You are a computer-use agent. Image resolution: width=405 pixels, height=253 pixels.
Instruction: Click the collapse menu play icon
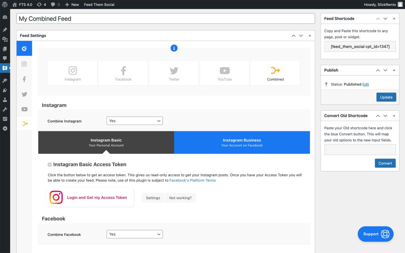point(5,128)
